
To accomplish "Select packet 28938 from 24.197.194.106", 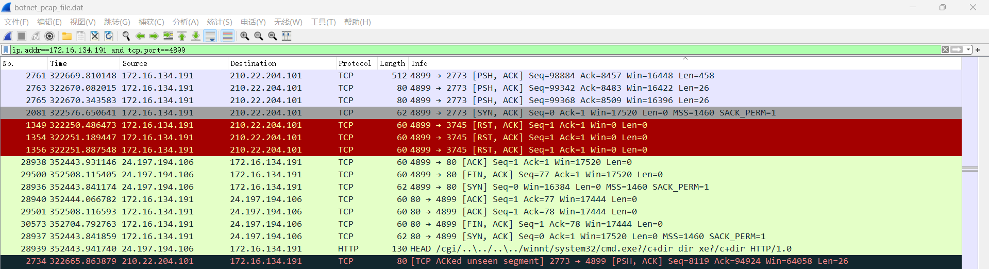I will [481, 162].
